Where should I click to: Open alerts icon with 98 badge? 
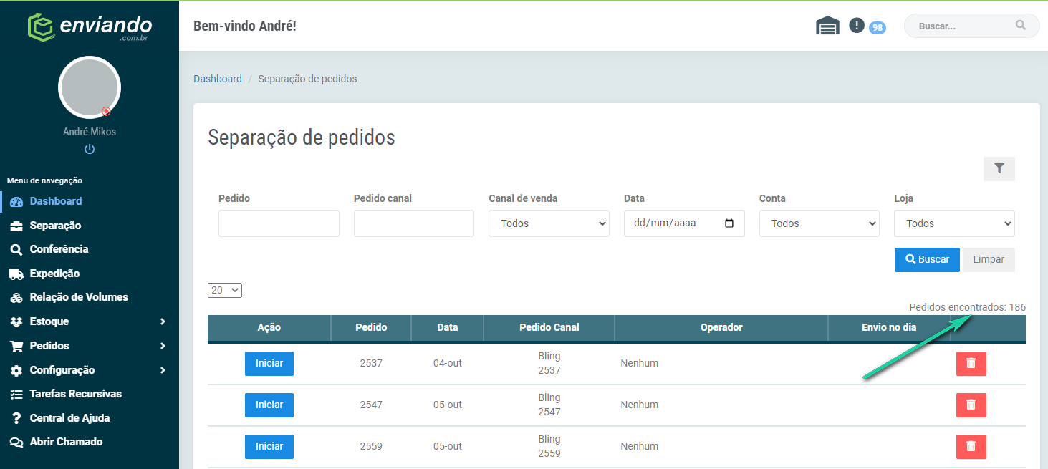tap(857, 25)
